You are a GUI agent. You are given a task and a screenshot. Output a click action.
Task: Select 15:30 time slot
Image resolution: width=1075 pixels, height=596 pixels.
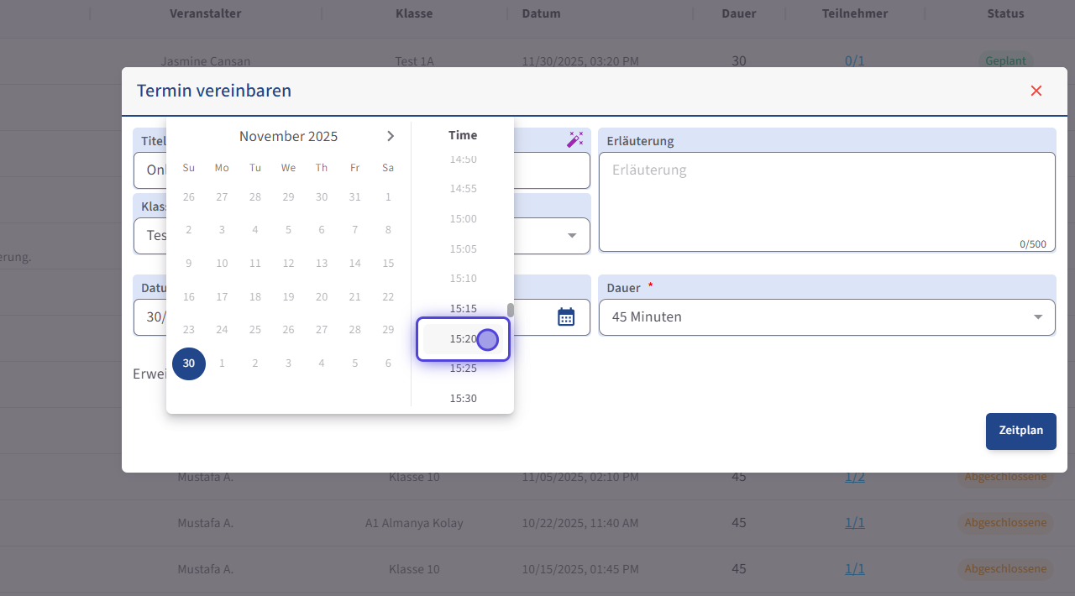click(x=463, y=398)
